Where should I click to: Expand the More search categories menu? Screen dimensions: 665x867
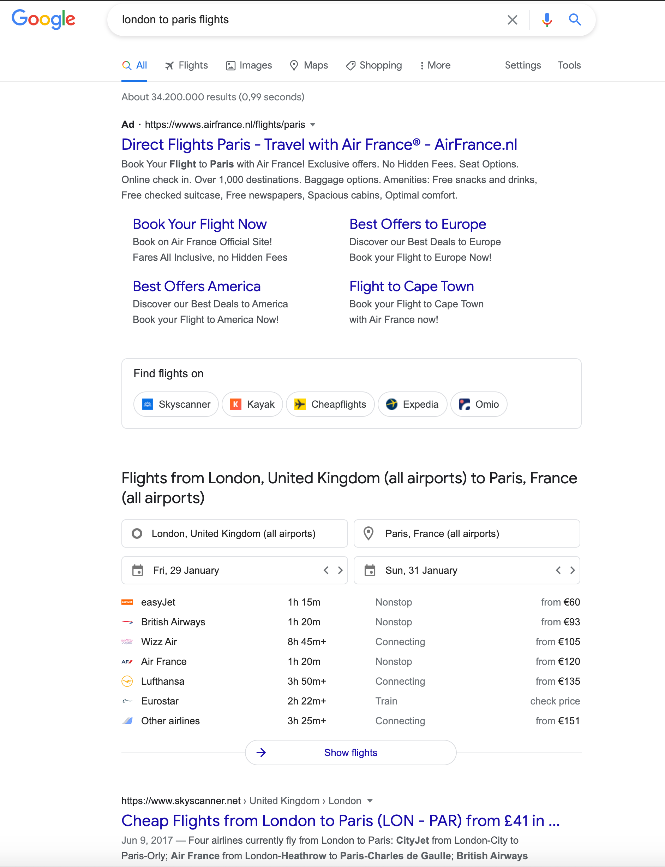pyautogui.click(x=435, y=65)
